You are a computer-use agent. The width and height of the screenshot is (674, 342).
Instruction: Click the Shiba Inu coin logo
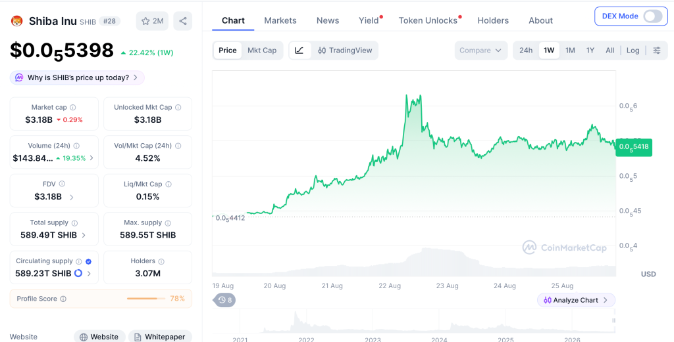tap(16, 20)
